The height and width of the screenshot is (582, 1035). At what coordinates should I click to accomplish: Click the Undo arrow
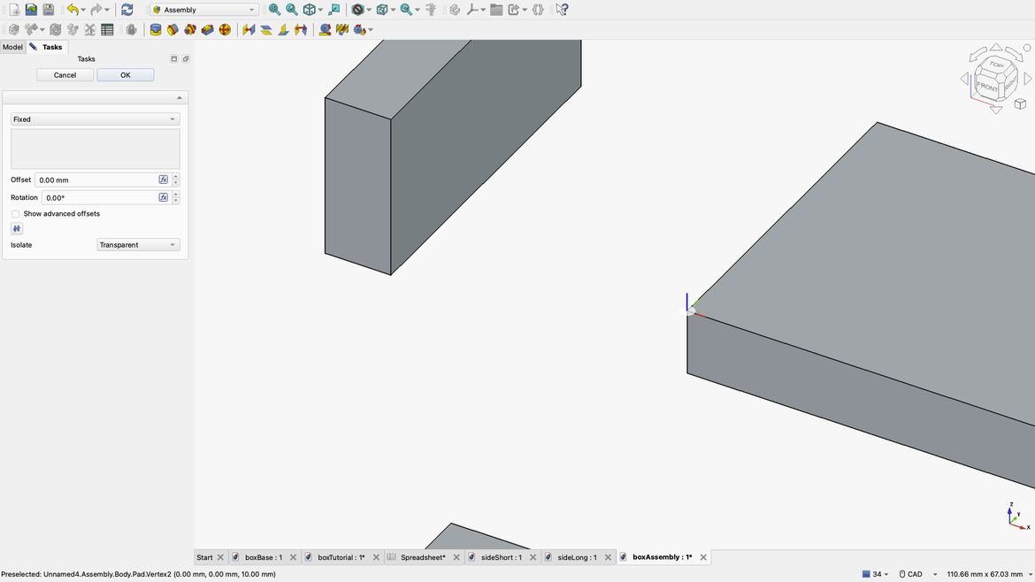pos(74,9)
